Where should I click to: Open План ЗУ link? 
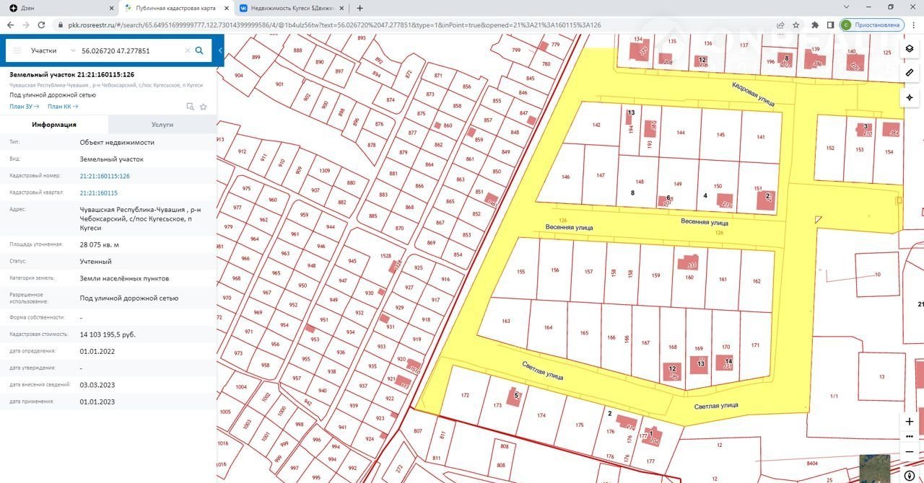[x=23, y=107]
